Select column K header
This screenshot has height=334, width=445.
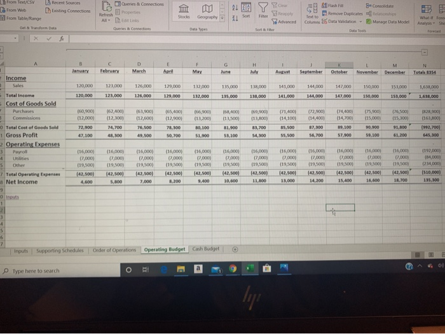pos(339,65)
